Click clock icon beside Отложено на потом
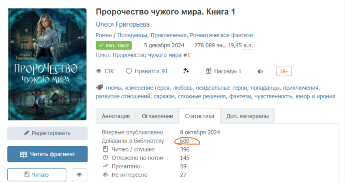This screenshot has height=183, width=345. point(105,157)
